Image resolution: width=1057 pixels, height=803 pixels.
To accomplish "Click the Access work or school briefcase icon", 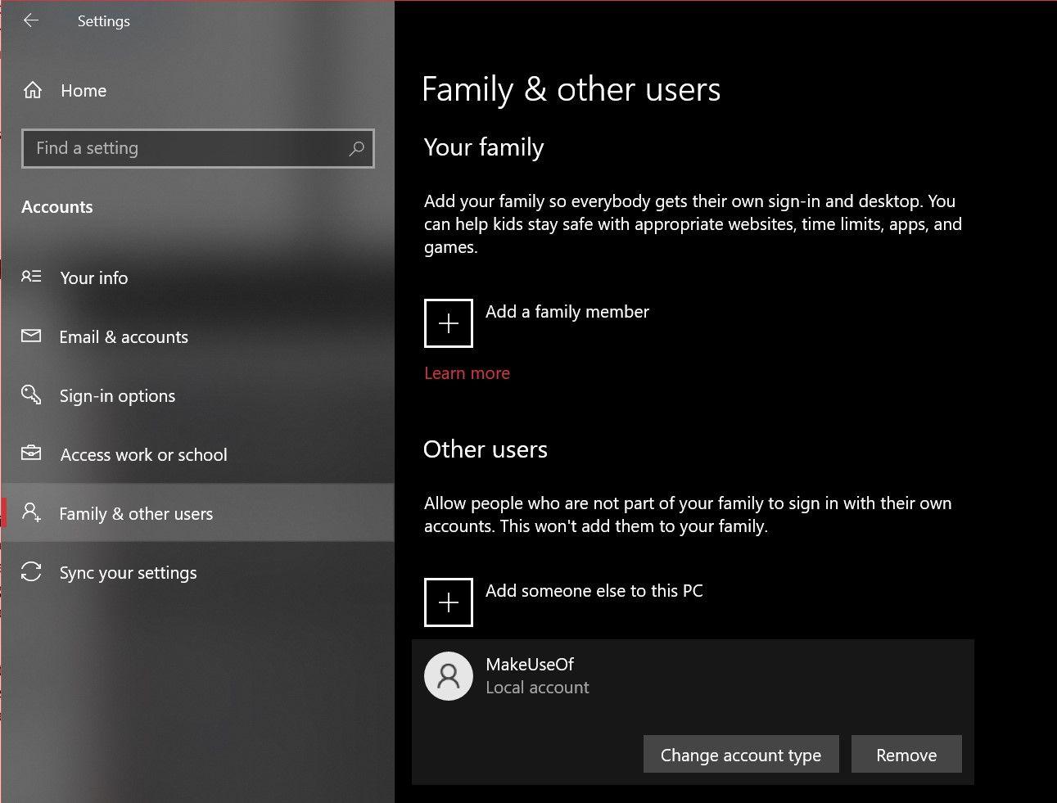I will (x=31, y=453).
